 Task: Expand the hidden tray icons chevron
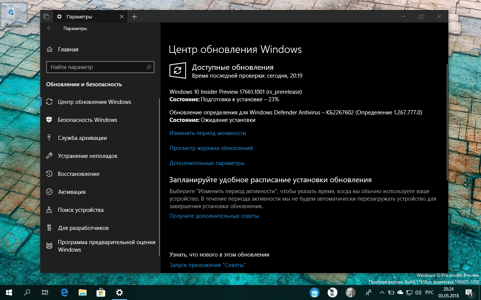pos(382,292)
